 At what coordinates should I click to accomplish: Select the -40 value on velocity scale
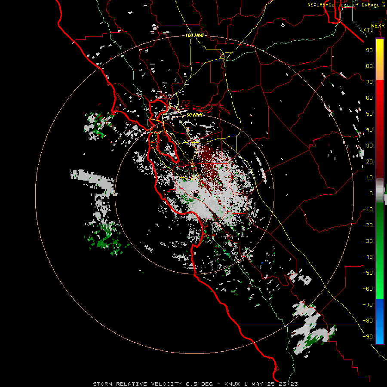tap(368, 257)
